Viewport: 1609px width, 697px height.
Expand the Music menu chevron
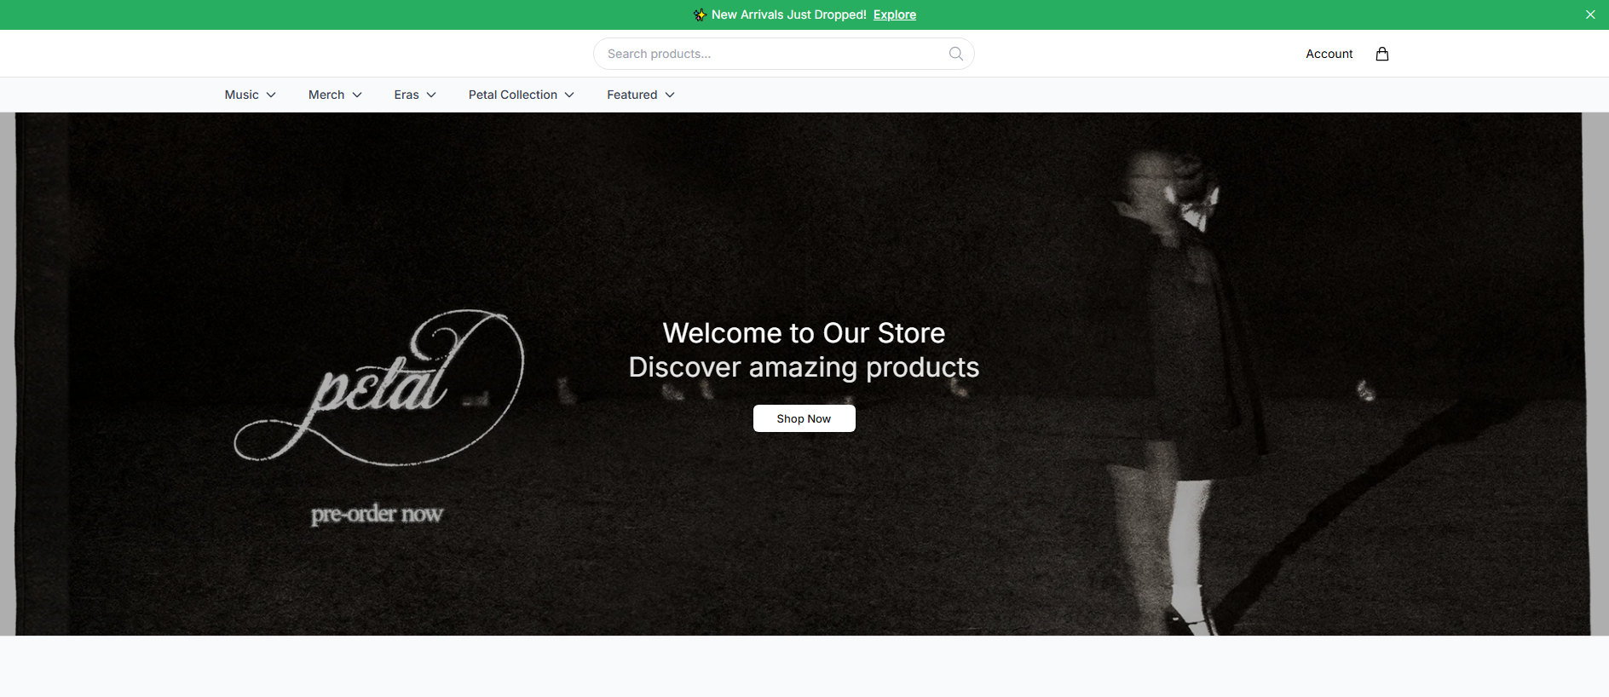(x=271, y=95)
